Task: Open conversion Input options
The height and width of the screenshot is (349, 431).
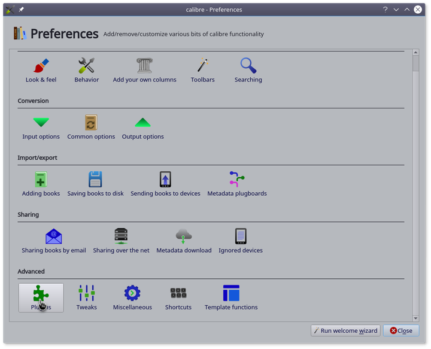Action: point(41,127)
